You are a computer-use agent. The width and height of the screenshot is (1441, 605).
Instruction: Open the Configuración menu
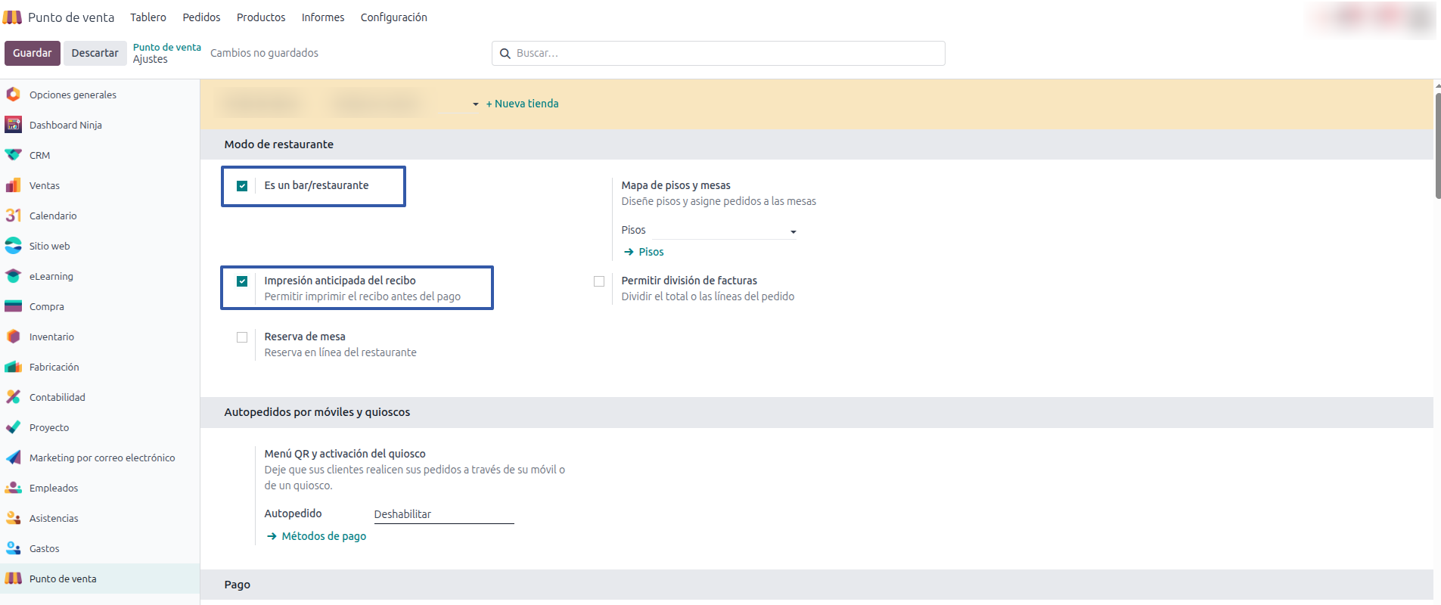click(393, 17)
